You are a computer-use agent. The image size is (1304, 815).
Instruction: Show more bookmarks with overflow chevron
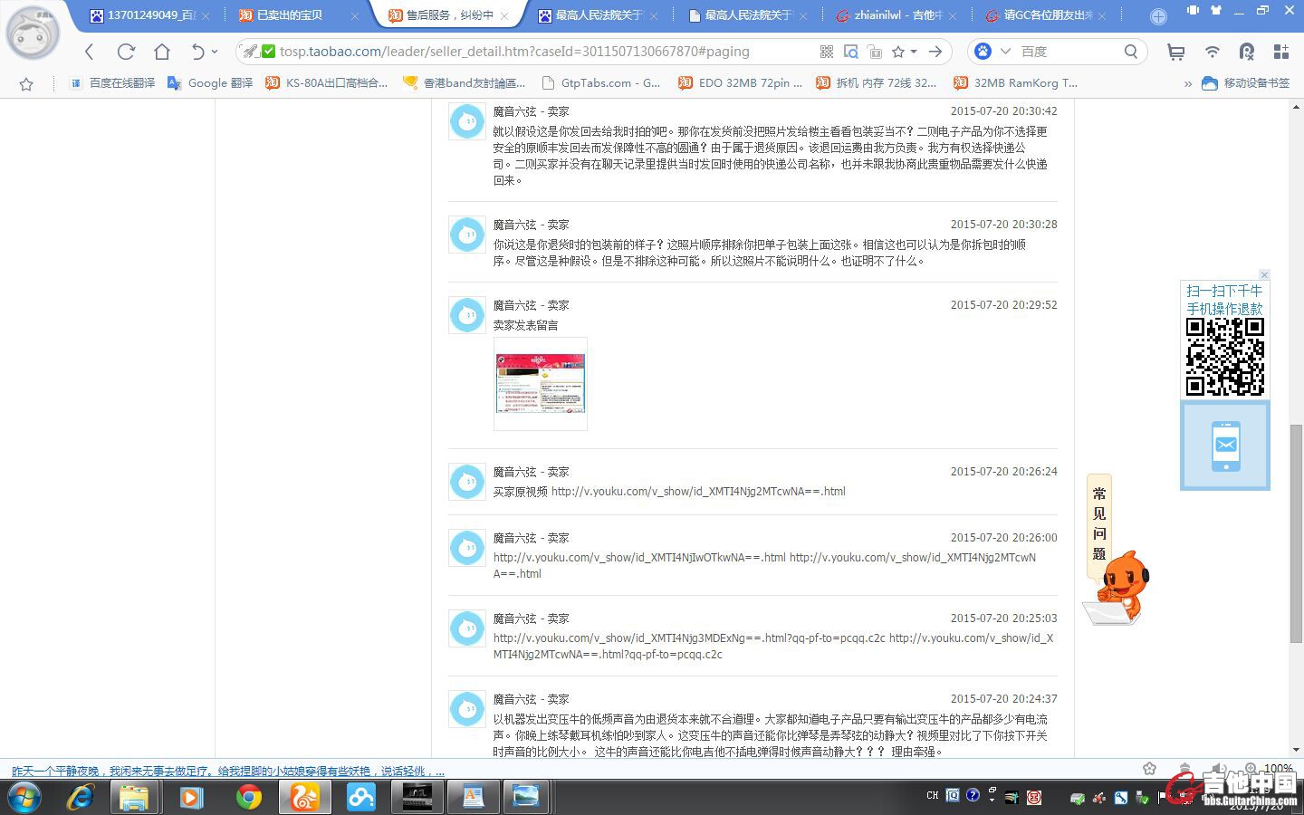click(1187, 83)
